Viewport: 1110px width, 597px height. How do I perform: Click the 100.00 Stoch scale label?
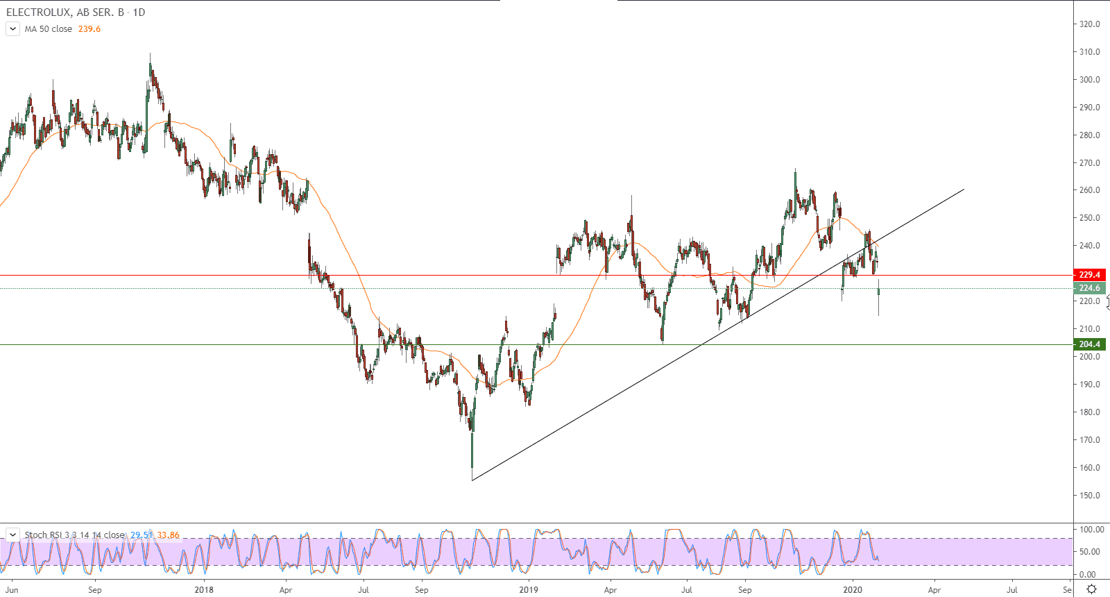(1092, 530)
